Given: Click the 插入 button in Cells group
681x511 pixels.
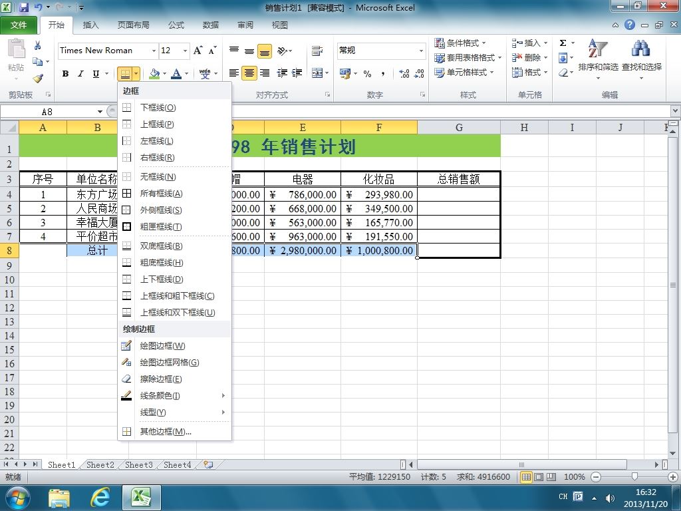Looking at the screenshot, I should click(x=529, y=43).
